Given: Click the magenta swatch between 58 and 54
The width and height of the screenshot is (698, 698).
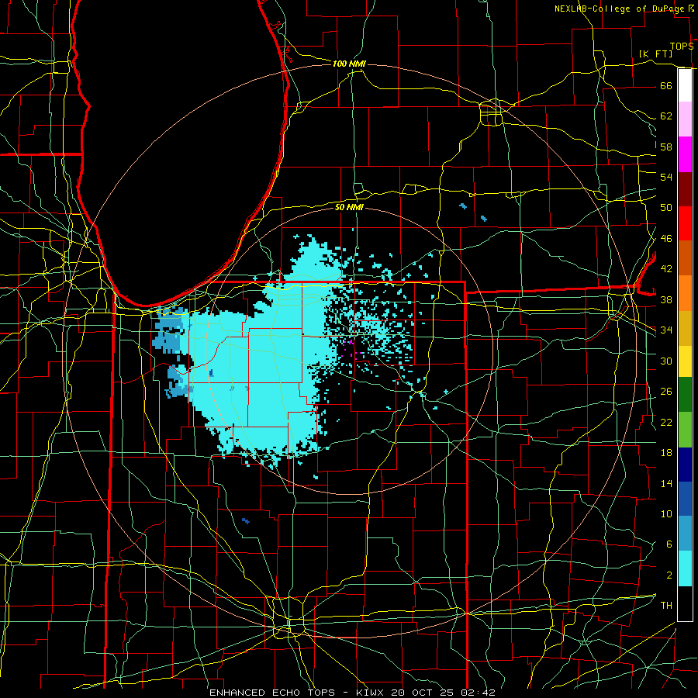Looking at the screenshot, I should 685,154.
